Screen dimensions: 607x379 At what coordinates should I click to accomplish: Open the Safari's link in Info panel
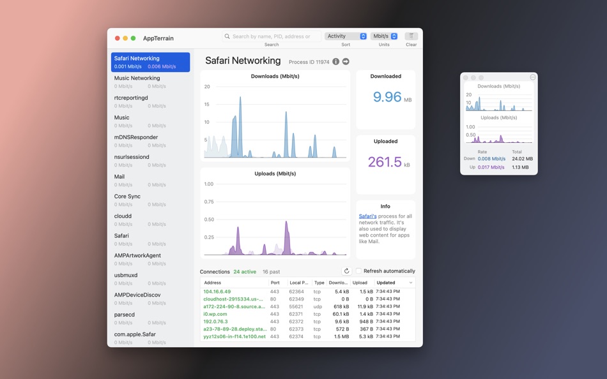tap(367, 216)
